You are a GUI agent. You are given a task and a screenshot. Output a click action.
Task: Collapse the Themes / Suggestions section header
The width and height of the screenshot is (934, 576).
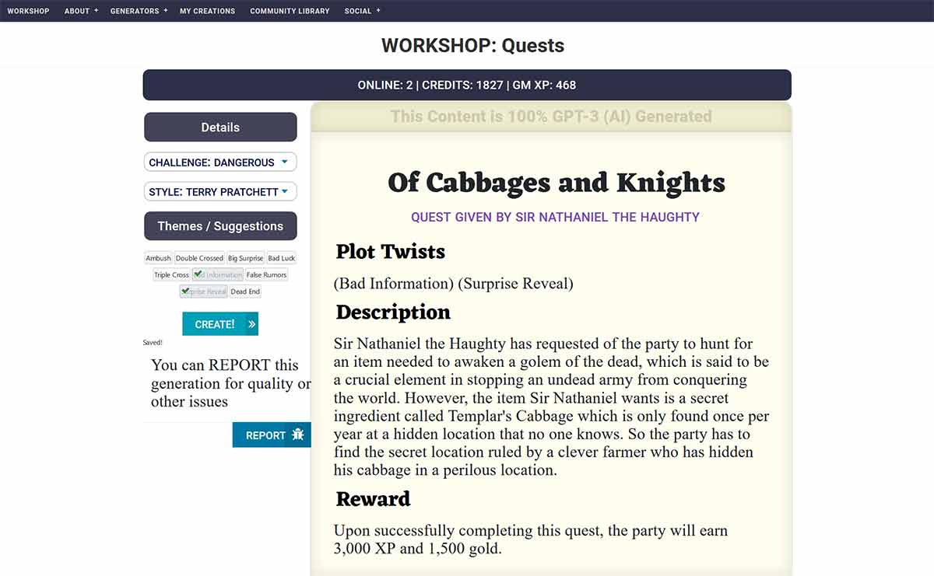click(x=220, y=226)
